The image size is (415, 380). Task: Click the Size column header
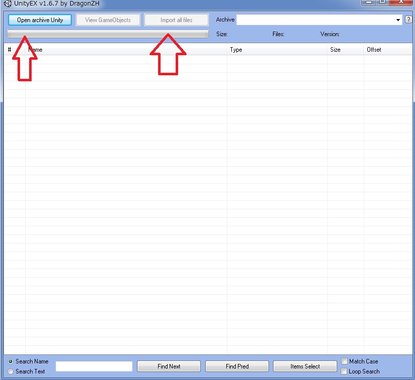click(345, 50)
